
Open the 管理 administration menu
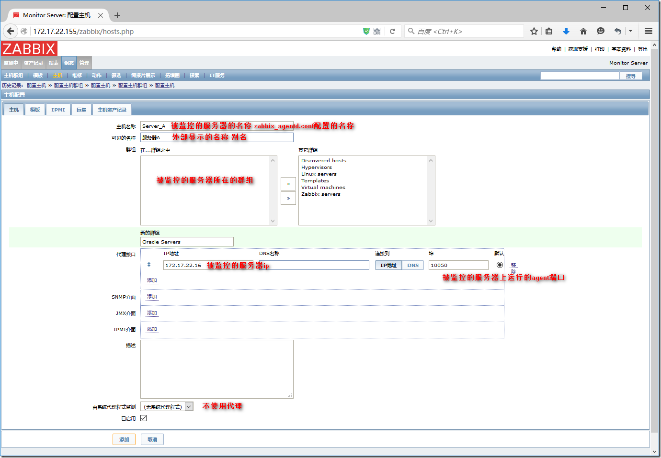(x=84, y=63)
